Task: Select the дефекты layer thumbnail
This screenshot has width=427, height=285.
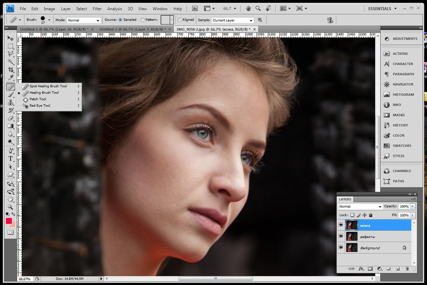Action: click(x=352, y=237)
